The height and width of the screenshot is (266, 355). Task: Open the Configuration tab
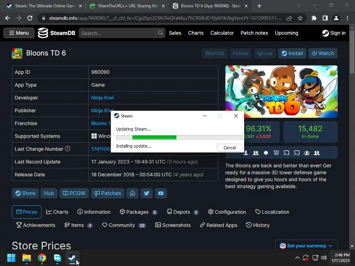(227, 212)
